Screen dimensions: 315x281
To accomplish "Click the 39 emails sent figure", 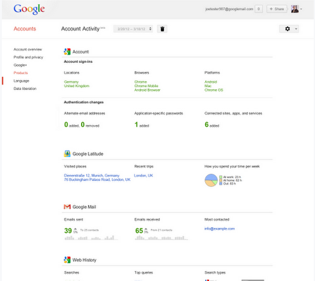I will coord(68,231).
